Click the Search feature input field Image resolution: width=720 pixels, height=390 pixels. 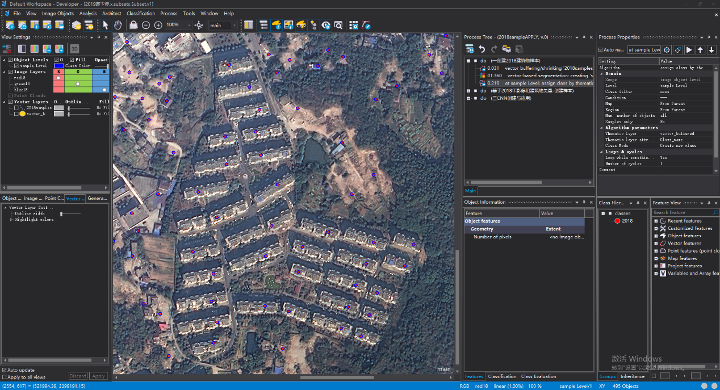pos(681,212)
